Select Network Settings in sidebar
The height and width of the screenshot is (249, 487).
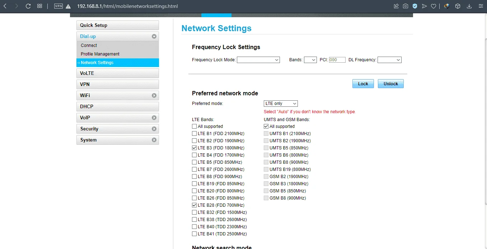pos(118,63)
